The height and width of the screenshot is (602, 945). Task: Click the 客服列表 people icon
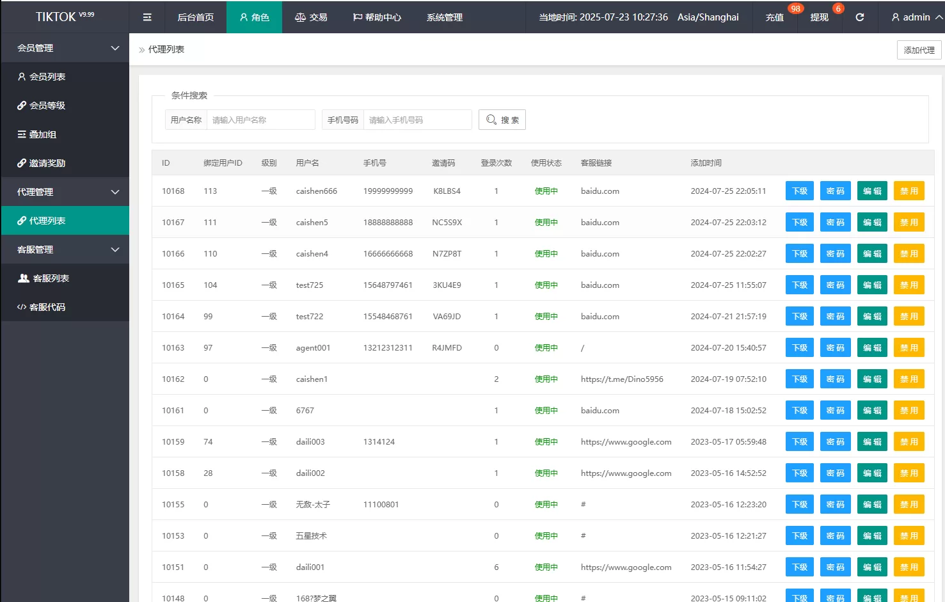pos(24,278)
